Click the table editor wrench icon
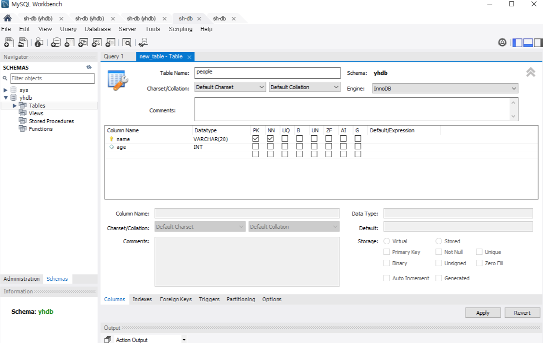The height and width of the screenshot is (343, 543). (x=118, y=80)
